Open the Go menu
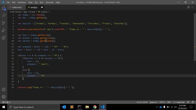Viewport: 196px width, 110px height. [x=36, y=2]
